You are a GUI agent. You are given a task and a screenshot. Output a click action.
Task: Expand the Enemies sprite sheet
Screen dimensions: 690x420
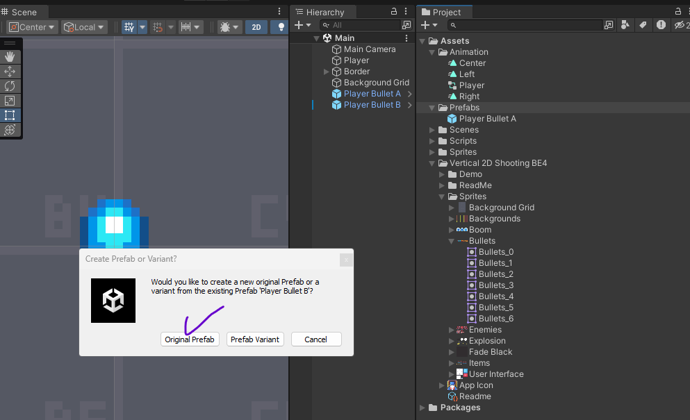tap(451, 330)
